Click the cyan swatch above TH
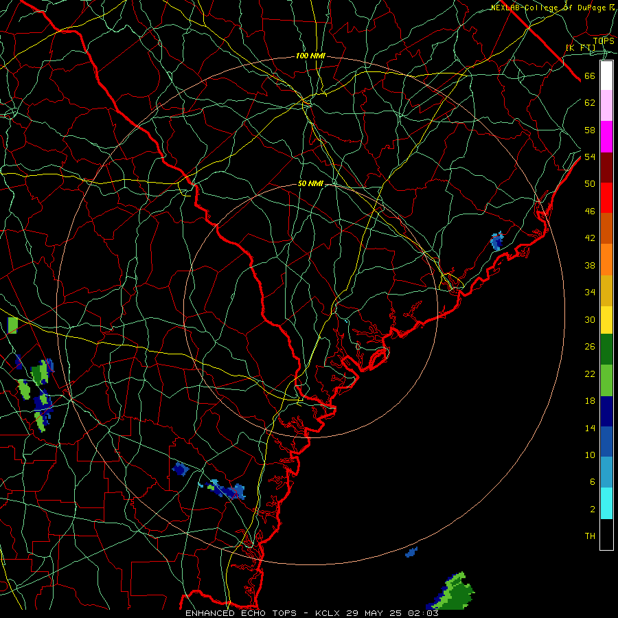 pos(606,503)
